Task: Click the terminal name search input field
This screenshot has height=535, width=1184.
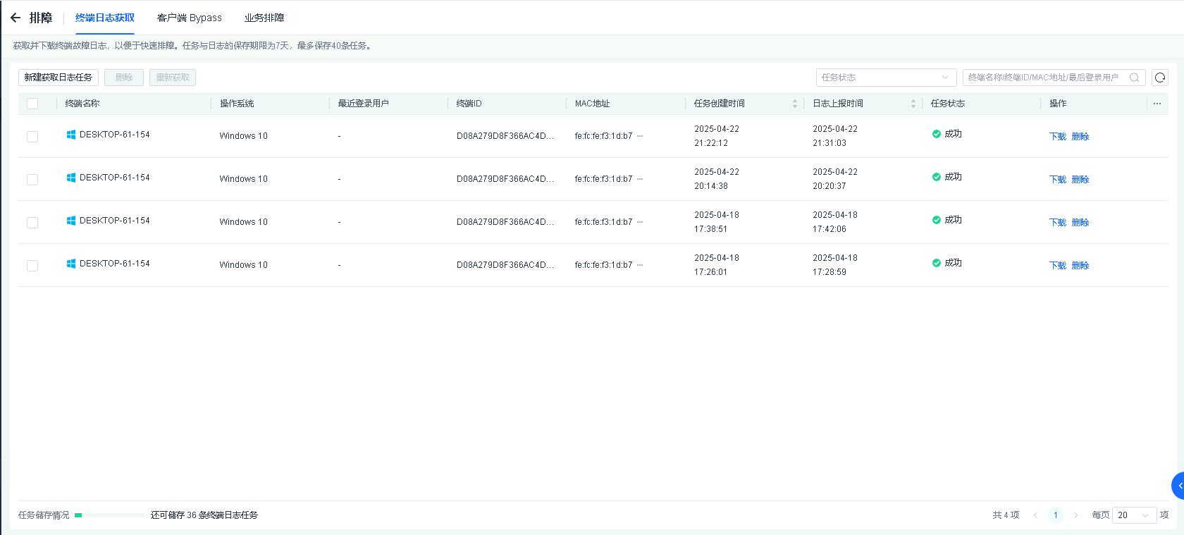Action: 1043,78
